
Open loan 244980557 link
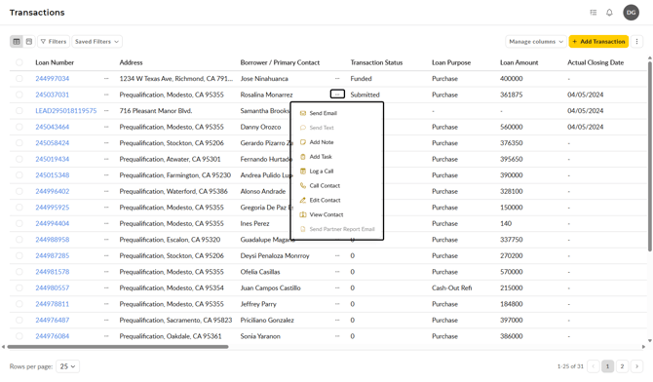[x=52, y=287]
